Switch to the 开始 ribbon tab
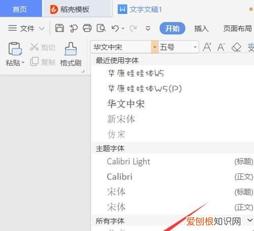The height and width of the screenshot is (231, 254). [172, 28]
